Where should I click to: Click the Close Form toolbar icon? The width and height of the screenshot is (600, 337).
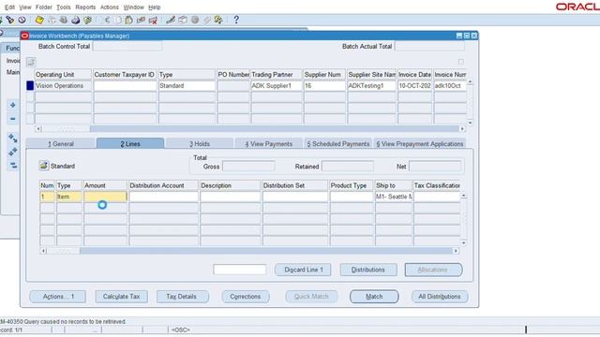[x=87, y=20]
